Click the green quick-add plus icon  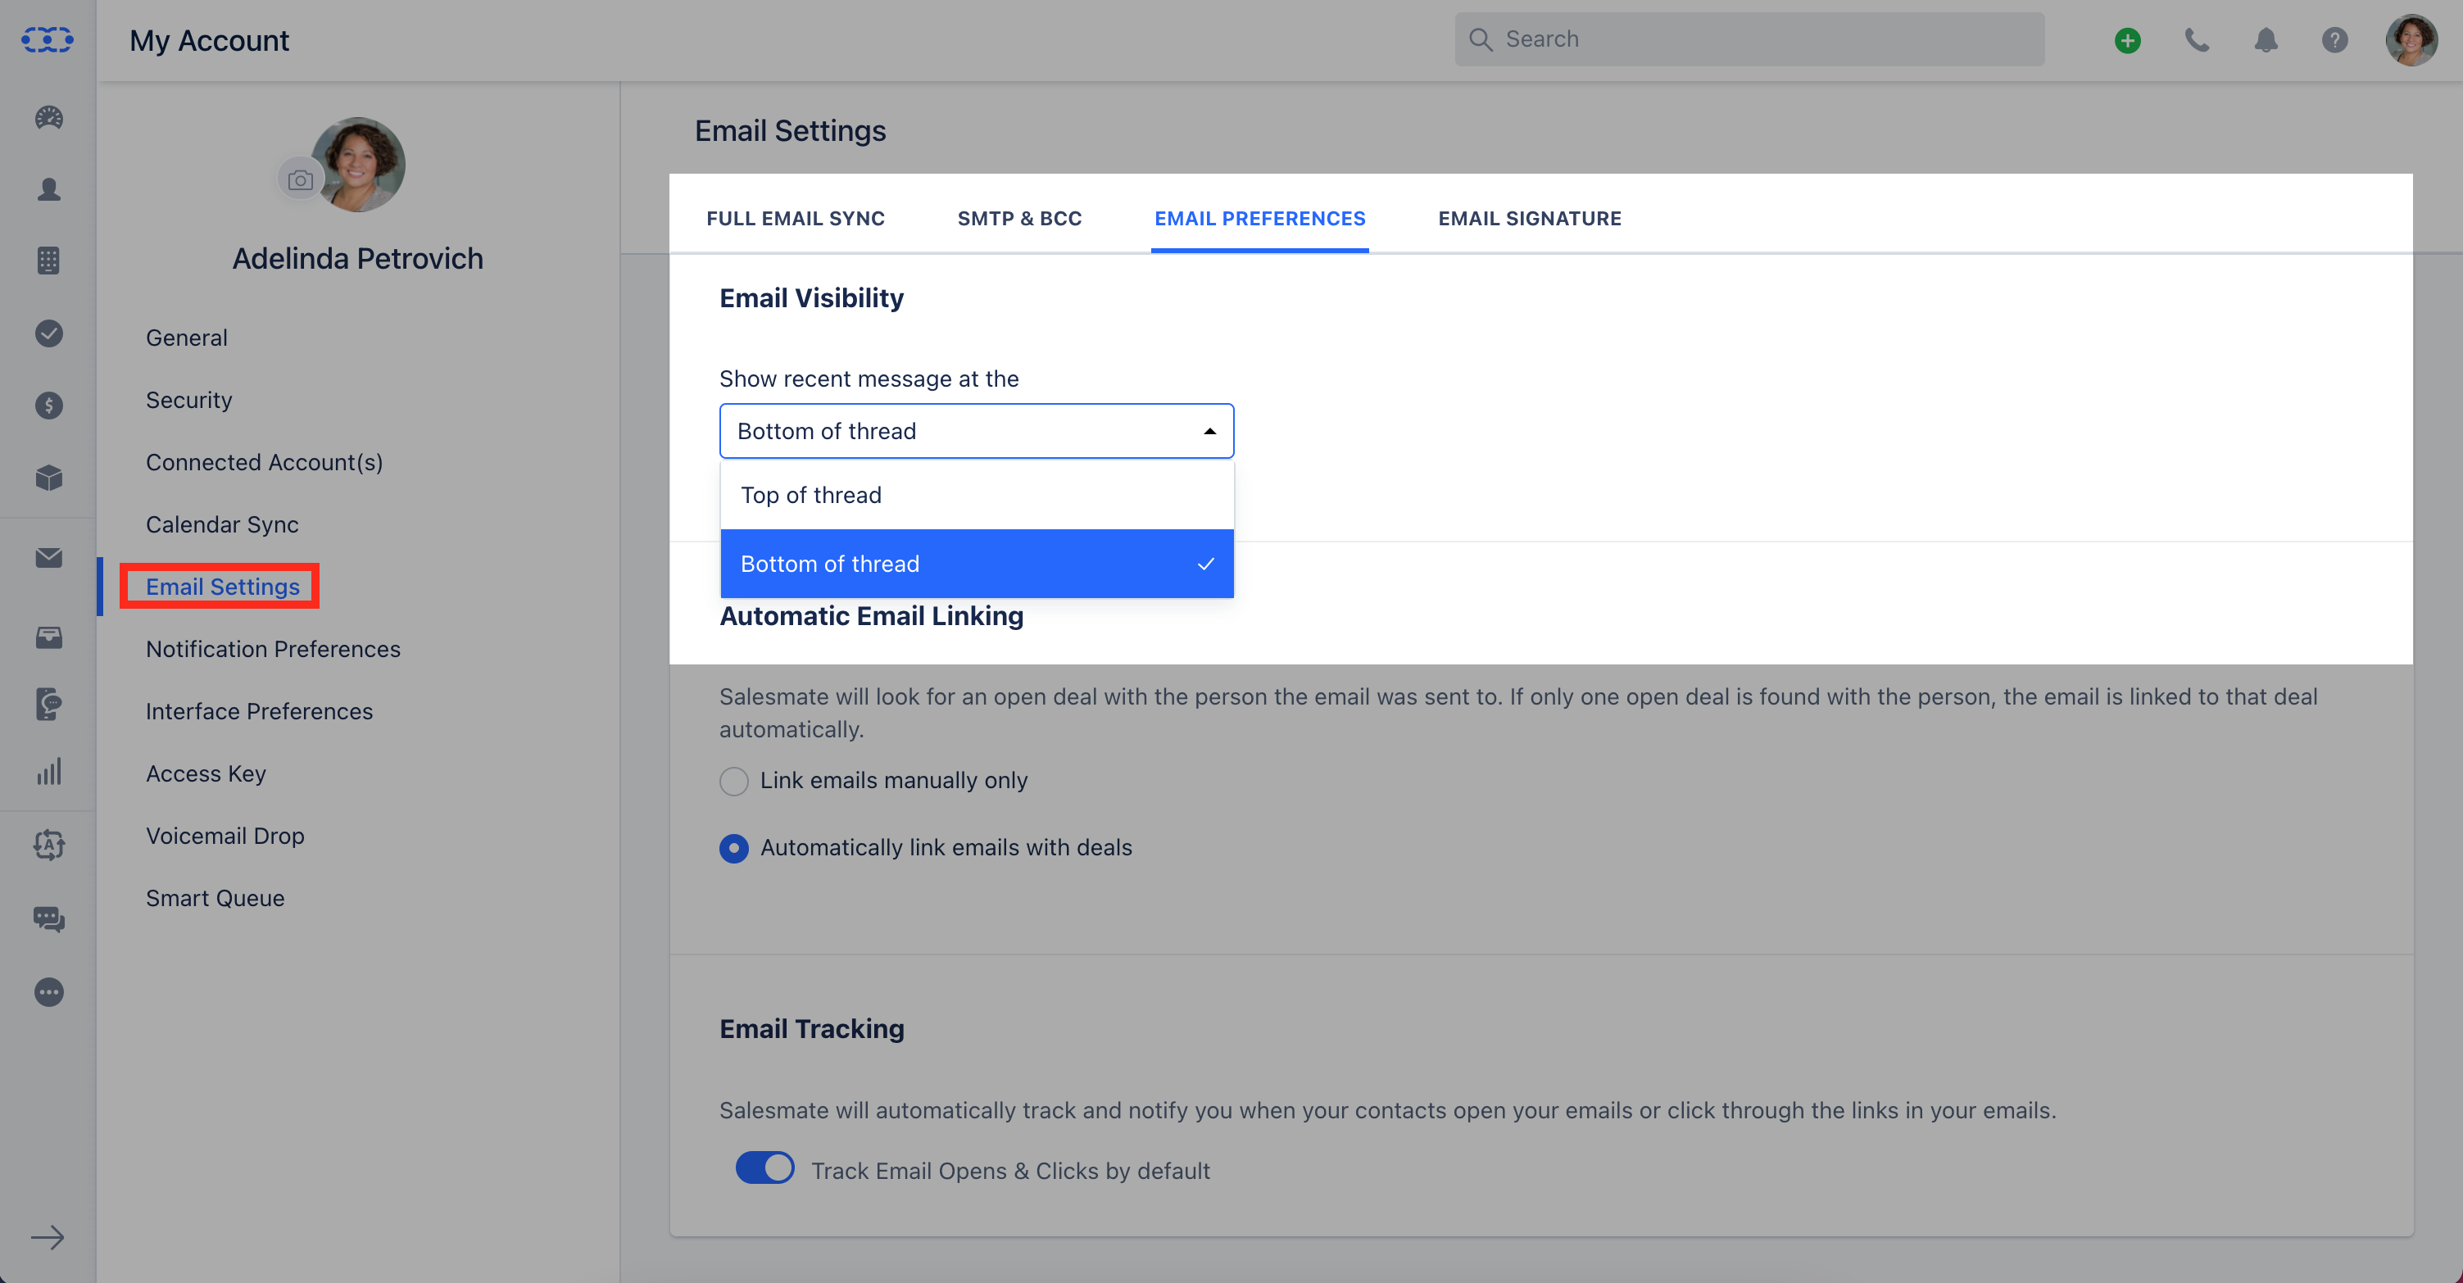pyautogui.click(x=2127, y=40)
